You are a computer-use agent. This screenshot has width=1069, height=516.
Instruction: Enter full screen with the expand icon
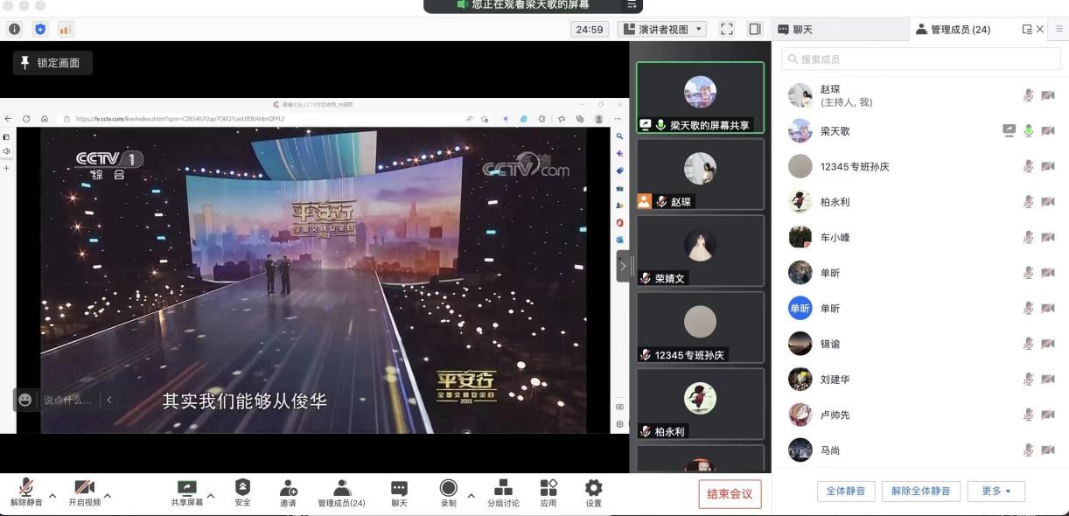click(726, 29)
